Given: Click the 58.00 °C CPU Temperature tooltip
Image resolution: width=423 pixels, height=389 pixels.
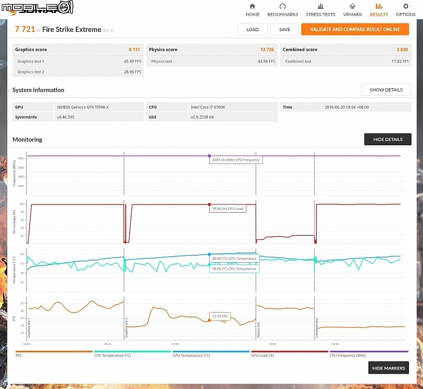Looking at the screenshot, I should click(234, 269).
